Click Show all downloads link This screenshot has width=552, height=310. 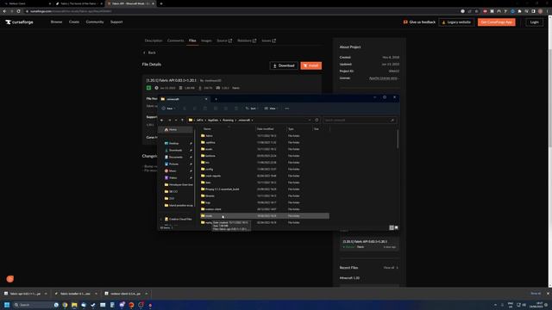coord(536,294)
